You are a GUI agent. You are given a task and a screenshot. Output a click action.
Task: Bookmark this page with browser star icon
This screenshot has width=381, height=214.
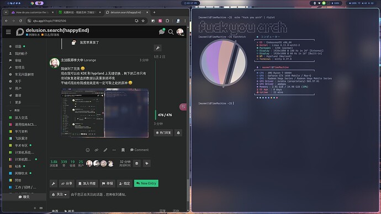pyautogui.click(x=143, y=21)
